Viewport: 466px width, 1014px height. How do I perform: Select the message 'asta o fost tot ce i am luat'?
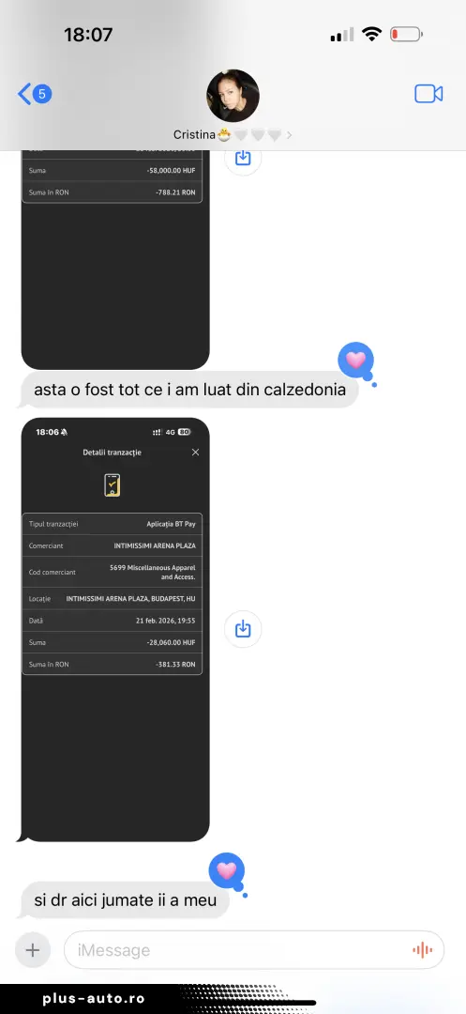point(189,390)
